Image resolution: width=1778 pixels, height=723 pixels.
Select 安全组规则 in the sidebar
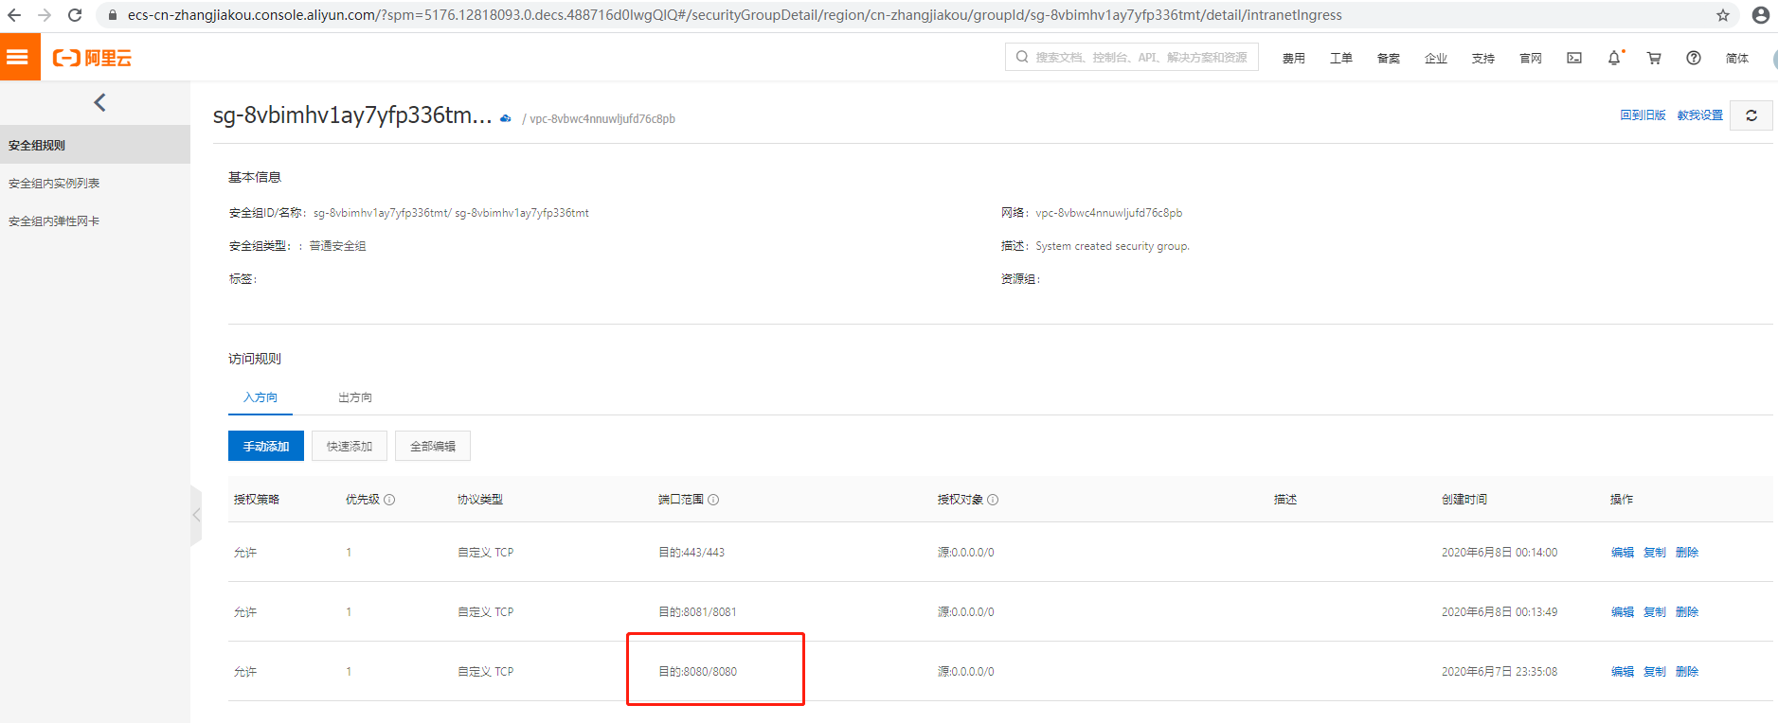tap(95, 145)
